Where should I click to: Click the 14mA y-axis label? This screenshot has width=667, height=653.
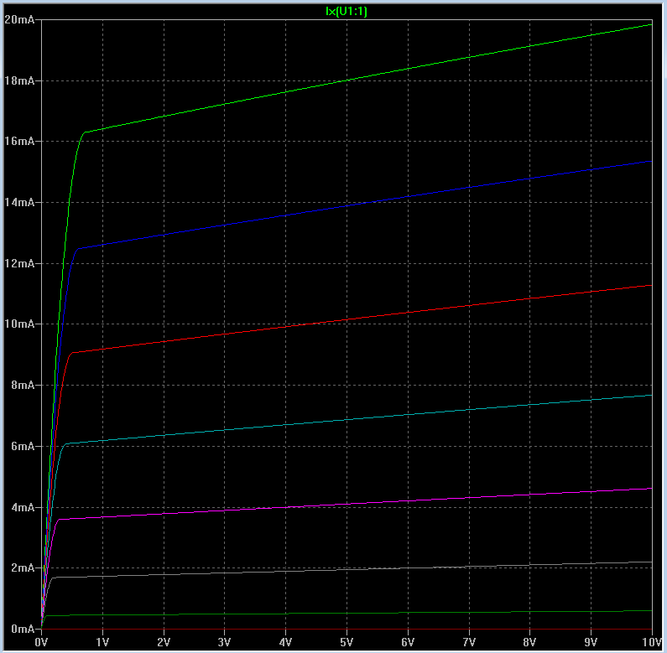click(x=19, y=202)
